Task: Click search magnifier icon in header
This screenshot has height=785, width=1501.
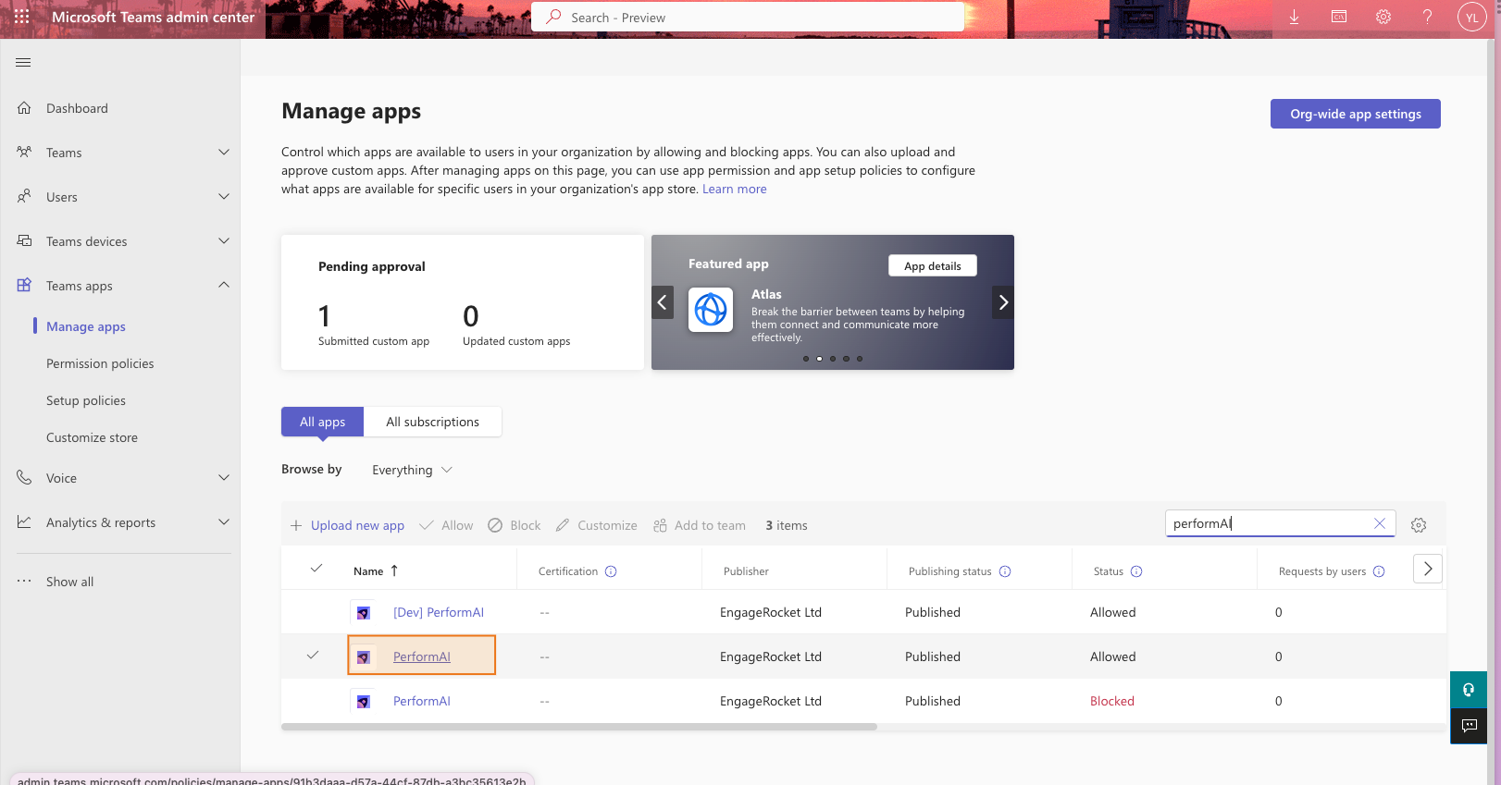Action: click(x=553, y=17)
